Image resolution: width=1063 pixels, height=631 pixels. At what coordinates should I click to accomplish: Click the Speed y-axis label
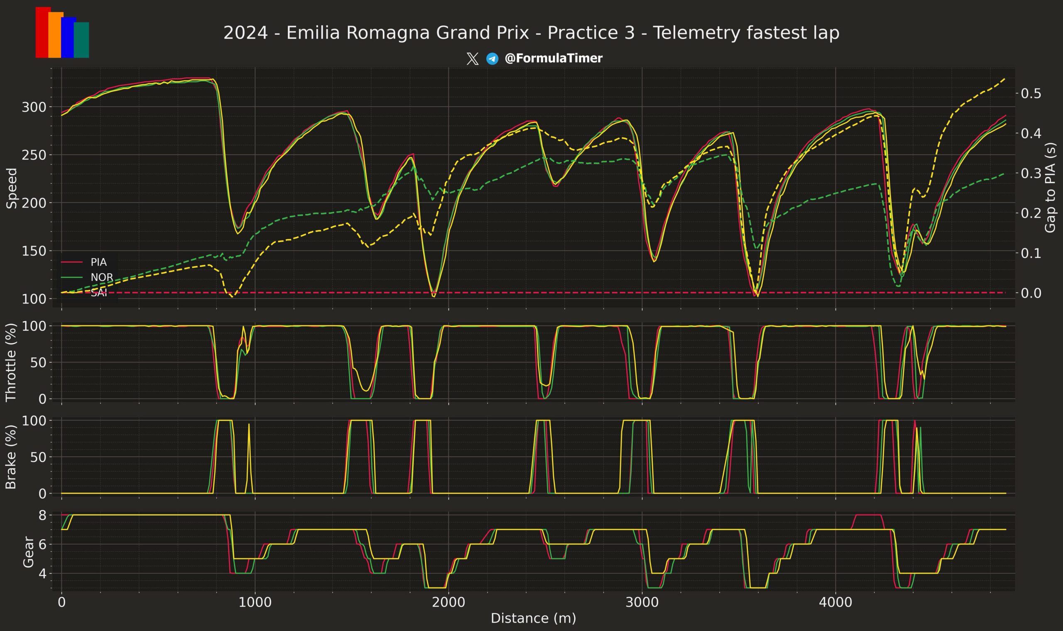pos(12,188)
